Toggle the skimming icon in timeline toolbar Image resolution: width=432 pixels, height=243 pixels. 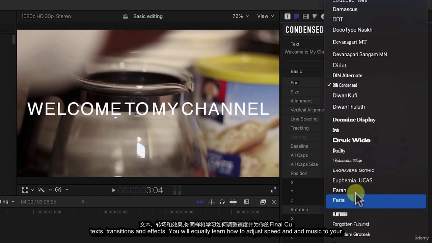pyautogui.click(x=200, y=202)
